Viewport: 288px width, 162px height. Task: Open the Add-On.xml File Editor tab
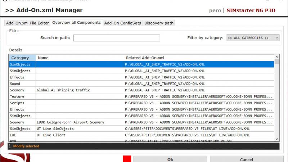click(x=27, y=23)
